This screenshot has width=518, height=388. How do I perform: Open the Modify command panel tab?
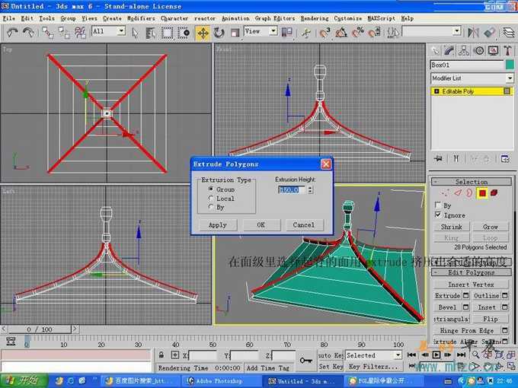click(449, 51)
